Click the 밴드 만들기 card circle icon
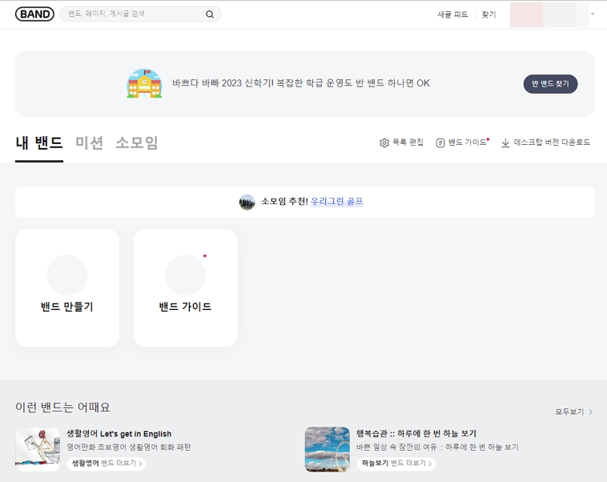Image resolution: width=607 pixels, height=482 pixels. [67, 275]
